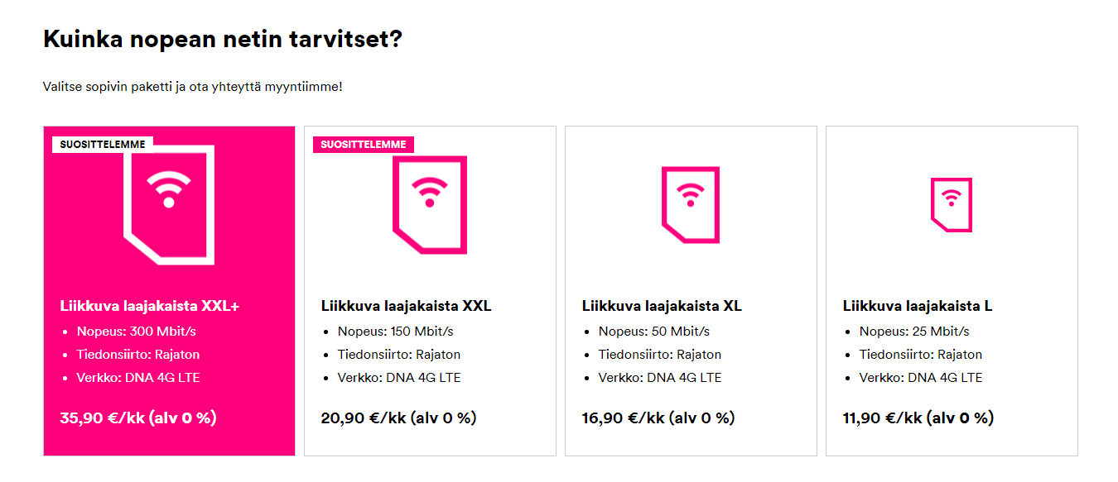This screenshot has width=1118, height=482.
Task: Select the 20,90 €/kk price
Action: coord(398,418)
